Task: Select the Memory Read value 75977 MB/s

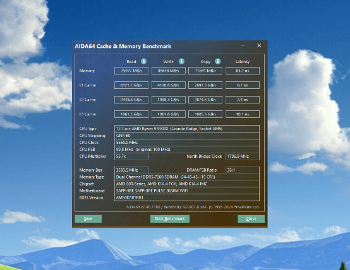Action: 131,71
